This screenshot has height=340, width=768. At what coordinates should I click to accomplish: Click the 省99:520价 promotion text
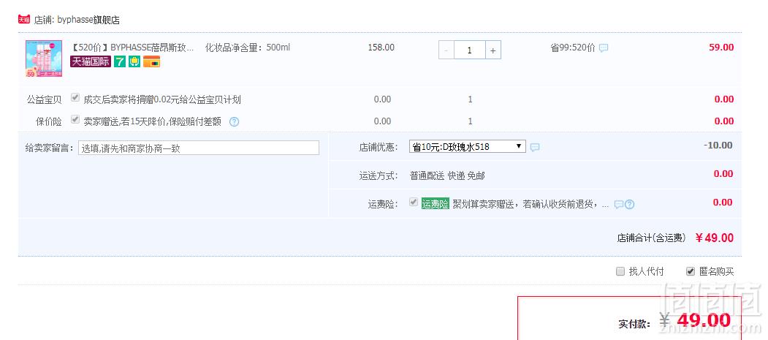point(573,48)
